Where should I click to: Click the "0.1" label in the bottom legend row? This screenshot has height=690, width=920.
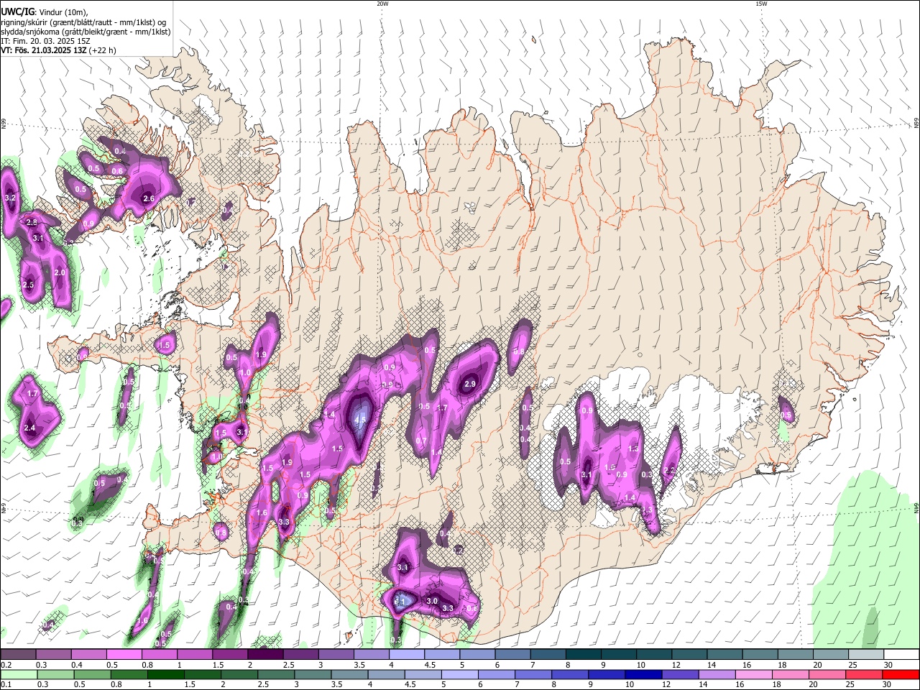(x=6, y=684)
